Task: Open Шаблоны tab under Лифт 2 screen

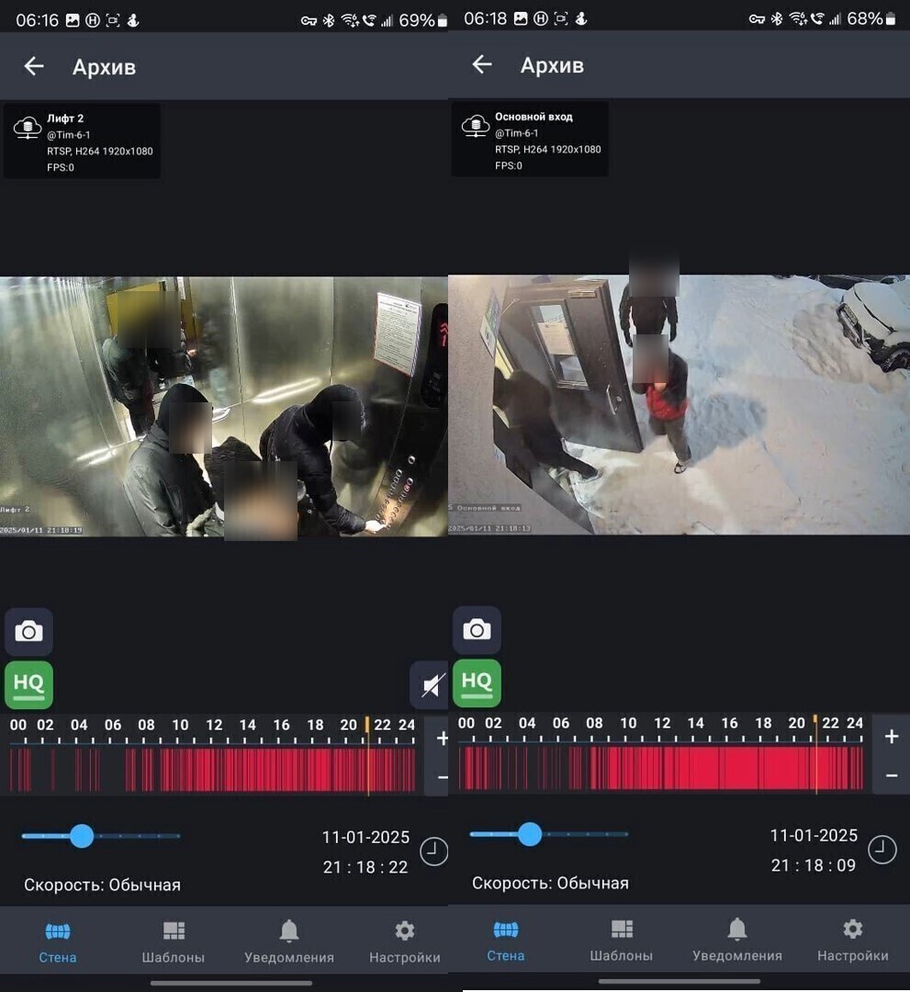Action: click(x=174, y=941)
